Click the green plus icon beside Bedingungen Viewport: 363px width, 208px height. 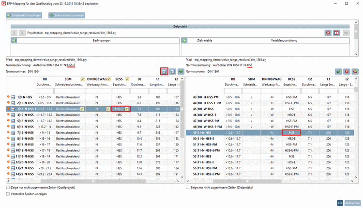click(14, 41)
